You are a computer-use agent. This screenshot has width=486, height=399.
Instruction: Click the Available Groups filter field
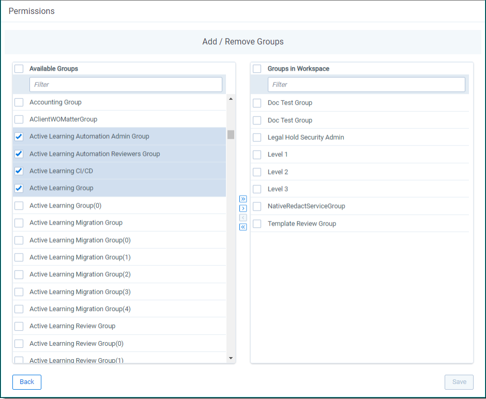[x=126, y=84]
